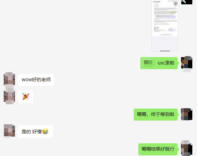Click the home indicator bar below the letter
The width and height of the screenshot is (197, 156).
click(165, 51)
